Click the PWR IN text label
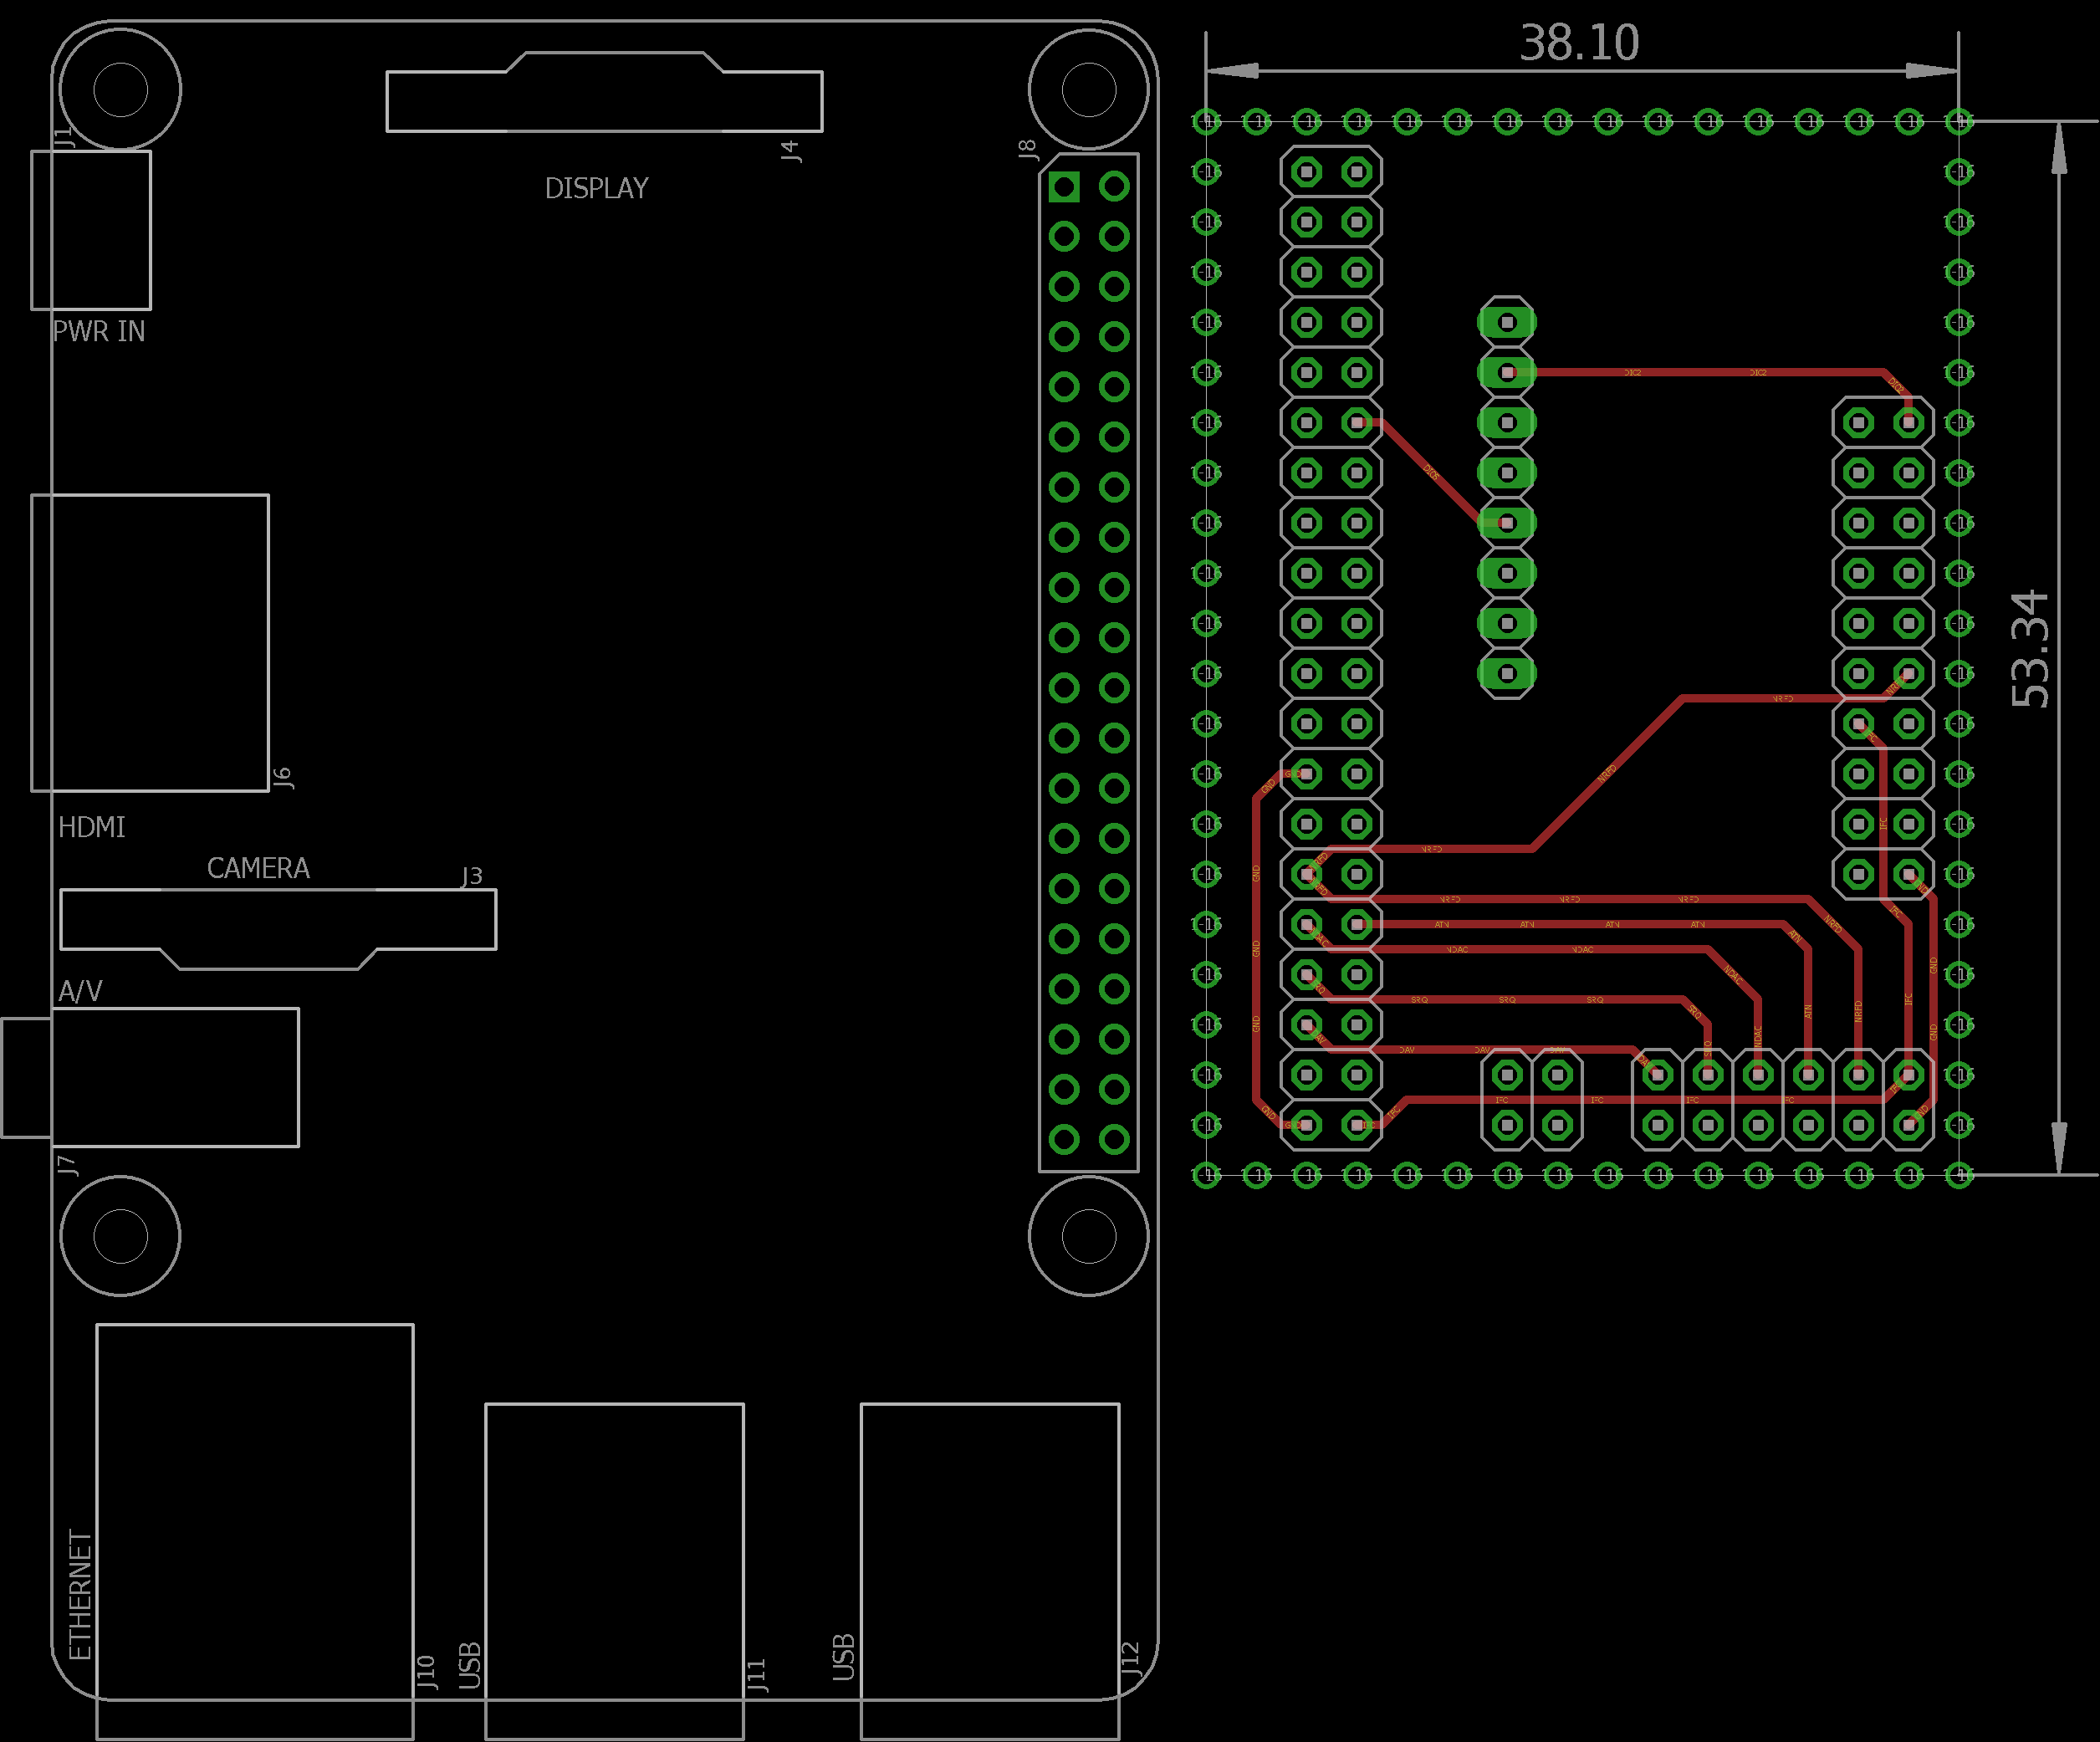Viewport: 2100px width, 1742px height. pos(98,331)
